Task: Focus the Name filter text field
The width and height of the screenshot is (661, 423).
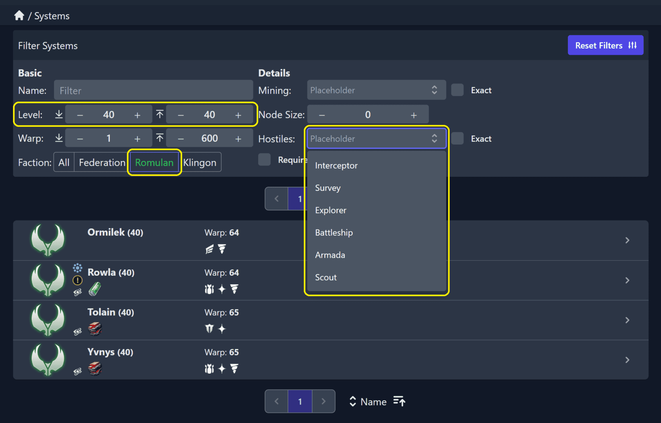Action: click(153, 90)
